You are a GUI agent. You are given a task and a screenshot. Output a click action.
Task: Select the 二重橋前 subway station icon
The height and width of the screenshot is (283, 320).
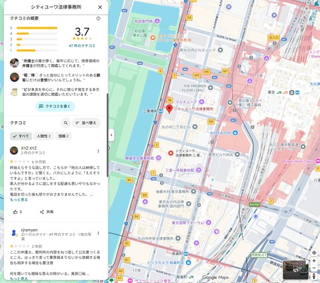pyautogui.click(x=160, y=111)
